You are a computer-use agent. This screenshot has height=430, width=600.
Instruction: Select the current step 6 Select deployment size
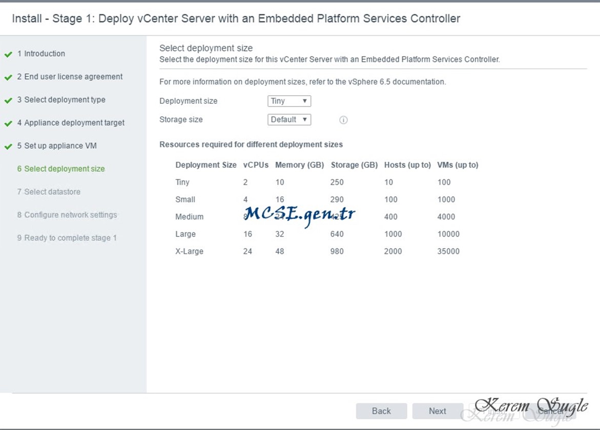[x=61, y=168]
